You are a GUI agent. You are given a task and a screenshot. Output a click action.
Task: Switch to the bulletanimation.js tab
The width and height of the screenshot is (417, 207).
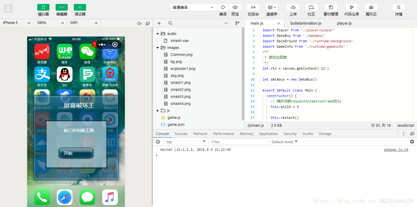(306, 23)
